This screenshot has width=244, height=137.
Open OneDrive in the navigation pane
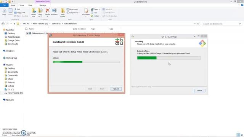pyautogui.click(x=9, y=51)
